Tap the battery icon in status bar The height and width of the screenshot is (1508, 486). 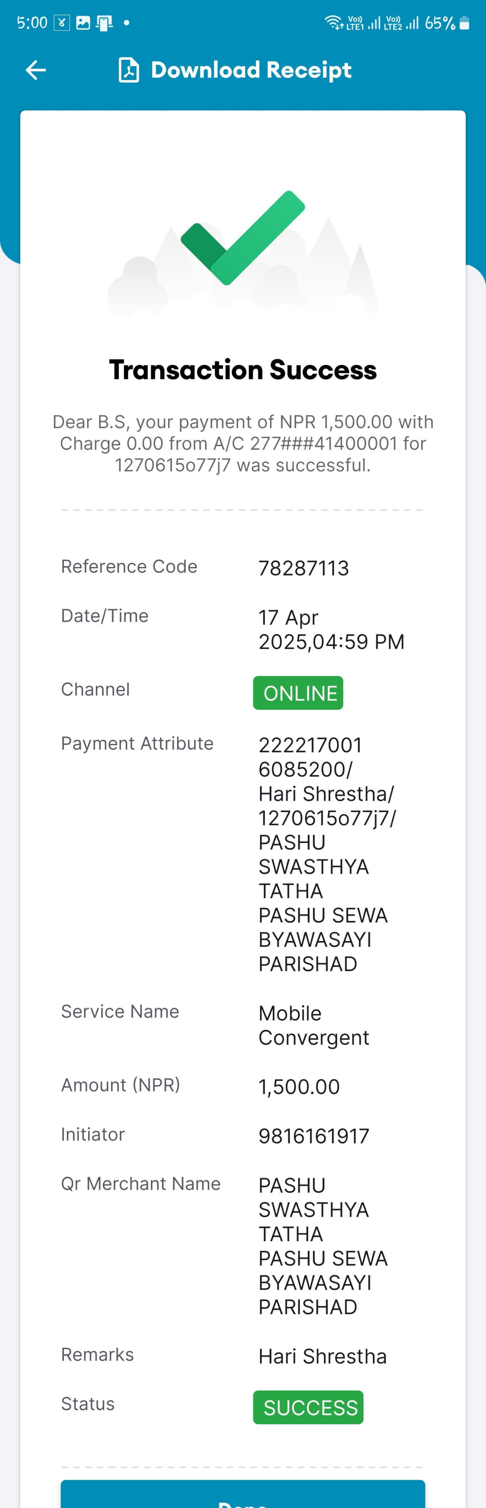click(x=465, y=23)
